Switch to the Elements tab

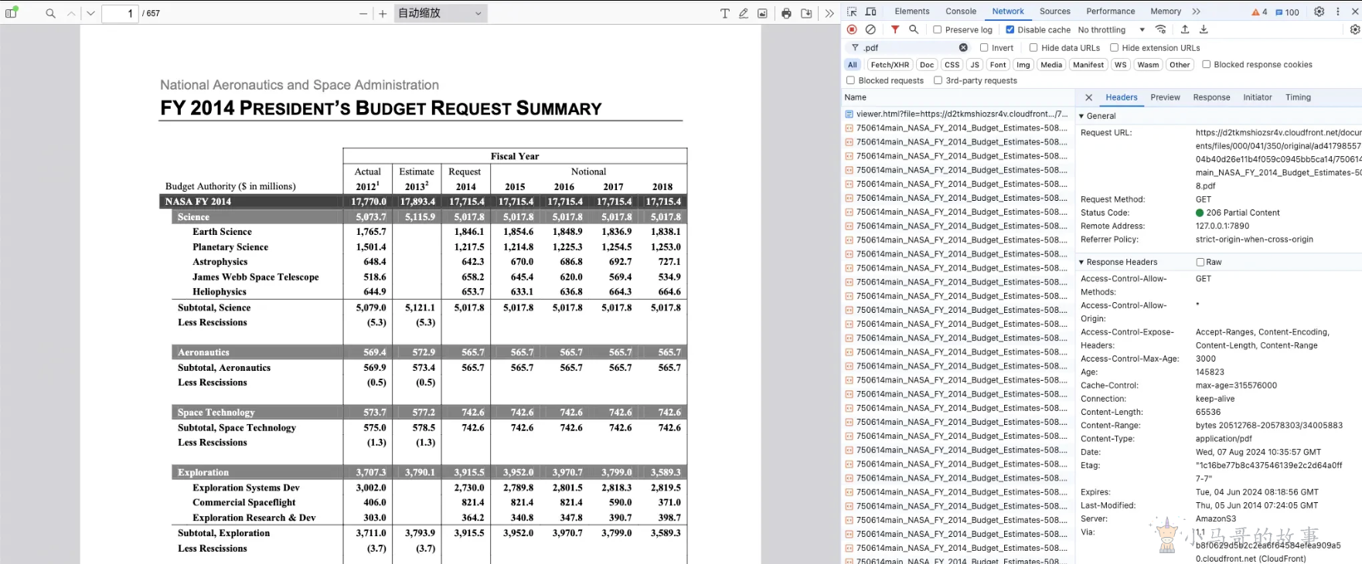[912, 12]
